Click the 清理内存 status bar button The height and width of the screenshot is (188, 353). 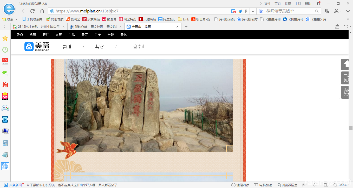(x=240, y=185)
